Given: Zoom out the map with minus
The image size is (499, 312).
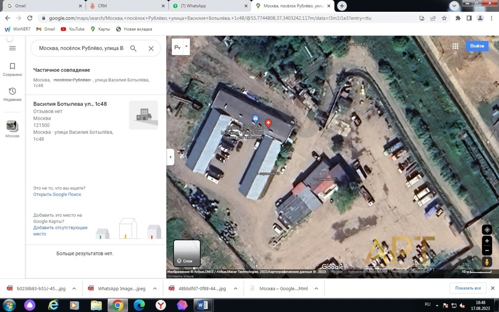Looking at the screenshot, I should [487, 250].
